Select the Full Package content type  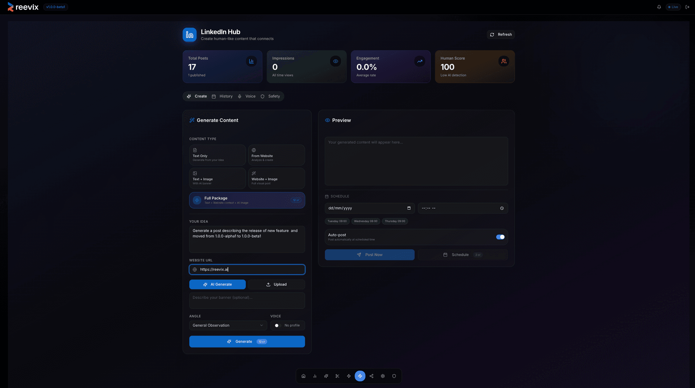click(x=247, y=200)
